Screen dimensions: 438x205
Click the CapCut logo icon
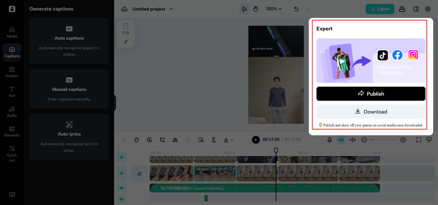[12, 9]
